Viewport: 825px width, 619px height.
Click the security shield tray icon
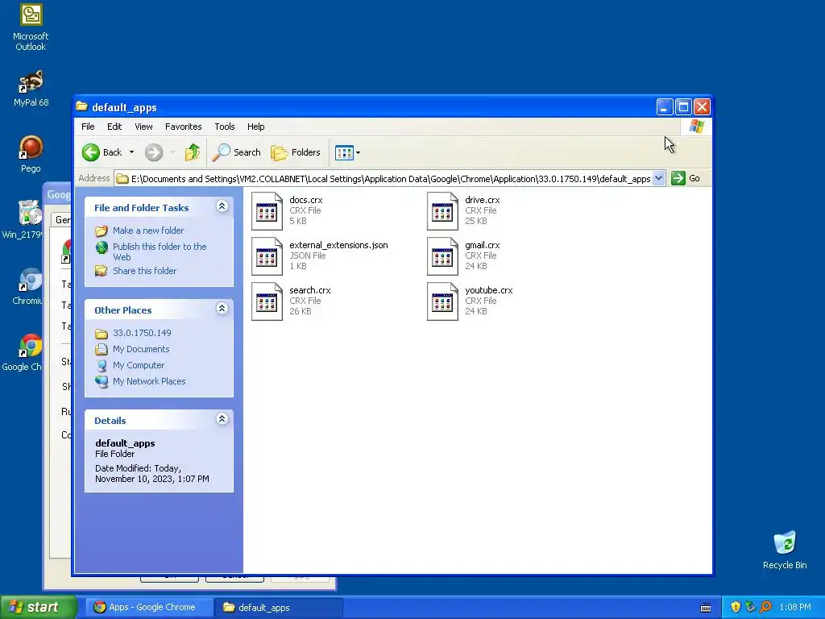pos(736,608)
